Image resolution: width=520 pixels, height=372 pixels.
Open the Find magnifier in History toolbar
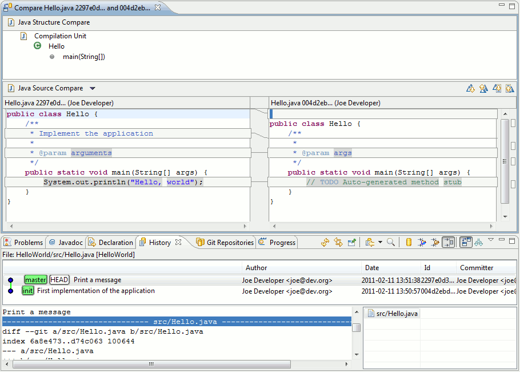pyautogui.click(x=391, y=243)
